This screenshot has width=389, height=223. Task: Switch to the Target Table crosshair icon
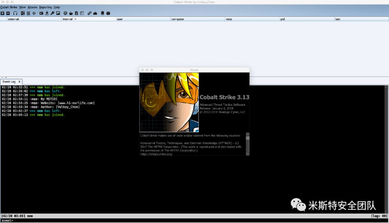[34, 13]
